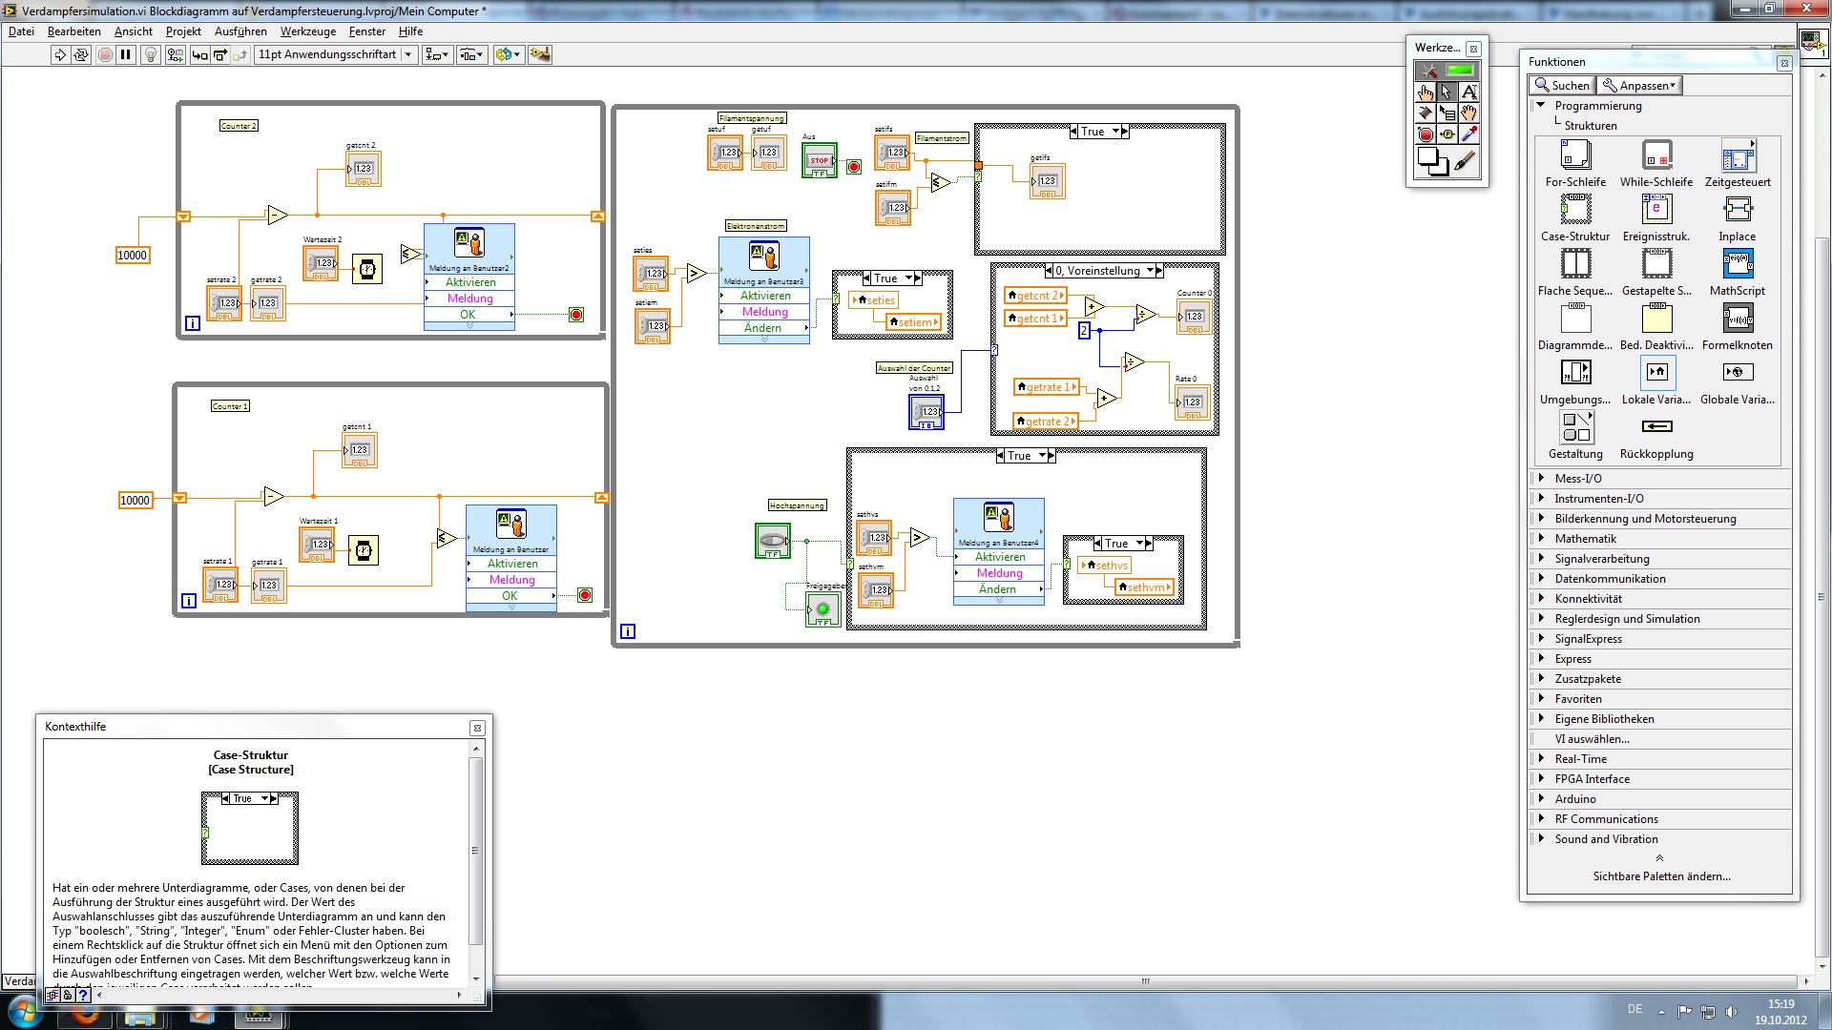The width and height of the screenshot is (1832, 1030).
Task: Click the Run Continuously button
Action: click(x=81, y=54)
